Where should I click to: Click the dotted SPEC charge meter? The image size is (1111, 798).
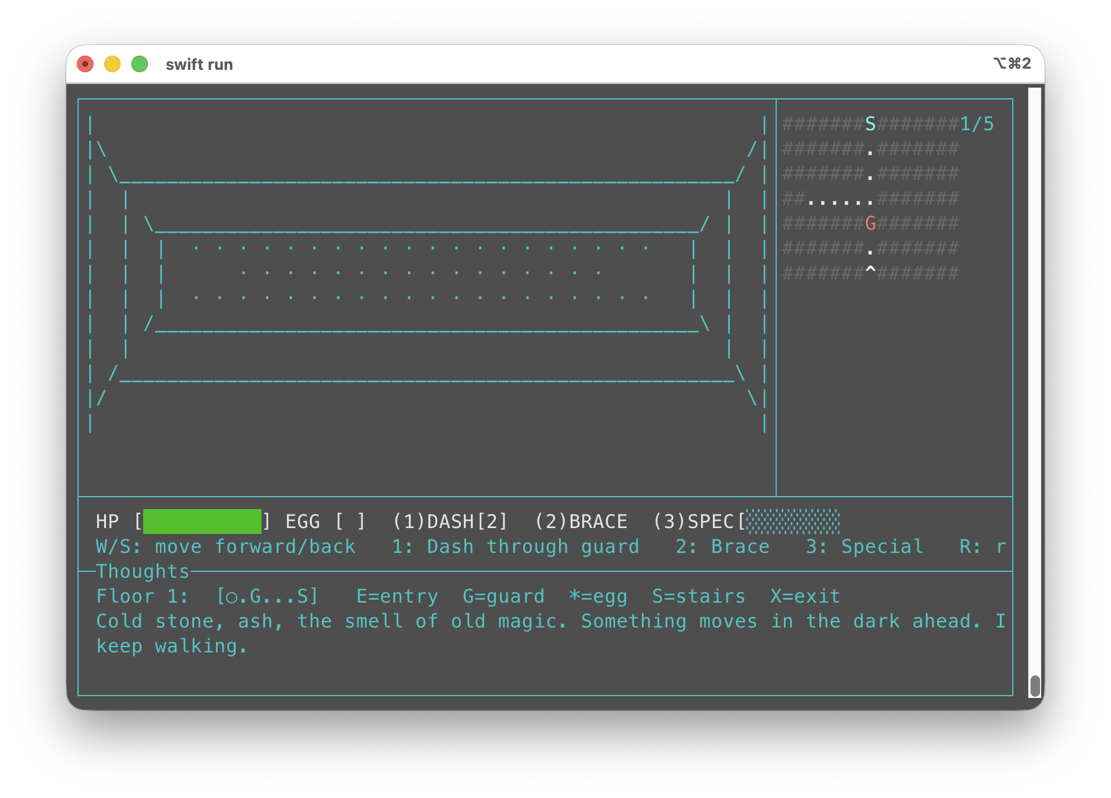click(793, 522)
